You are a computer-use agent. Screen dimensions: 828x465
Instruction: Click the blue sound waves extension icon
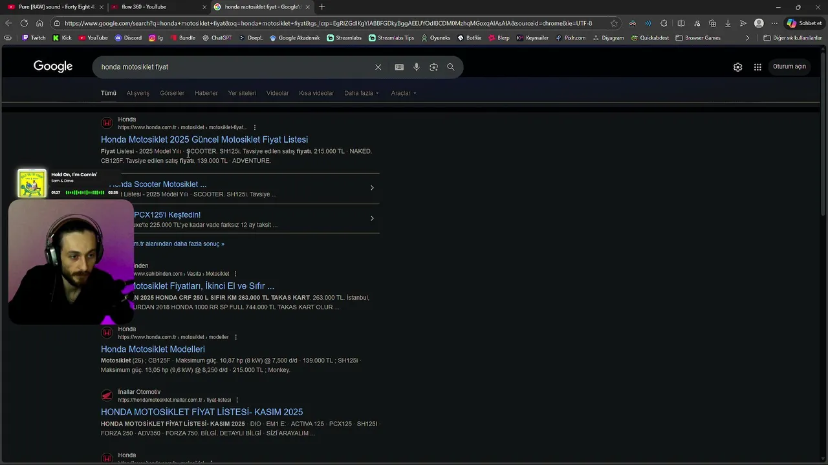pos(648,23)
